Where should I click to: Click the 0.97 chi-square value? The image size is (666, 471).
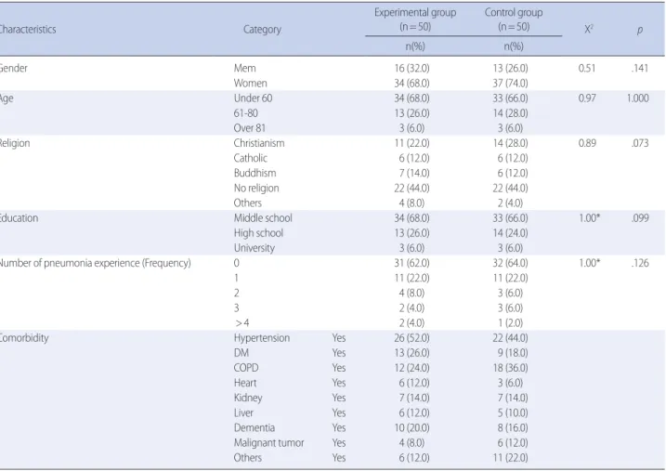point(587,98)
